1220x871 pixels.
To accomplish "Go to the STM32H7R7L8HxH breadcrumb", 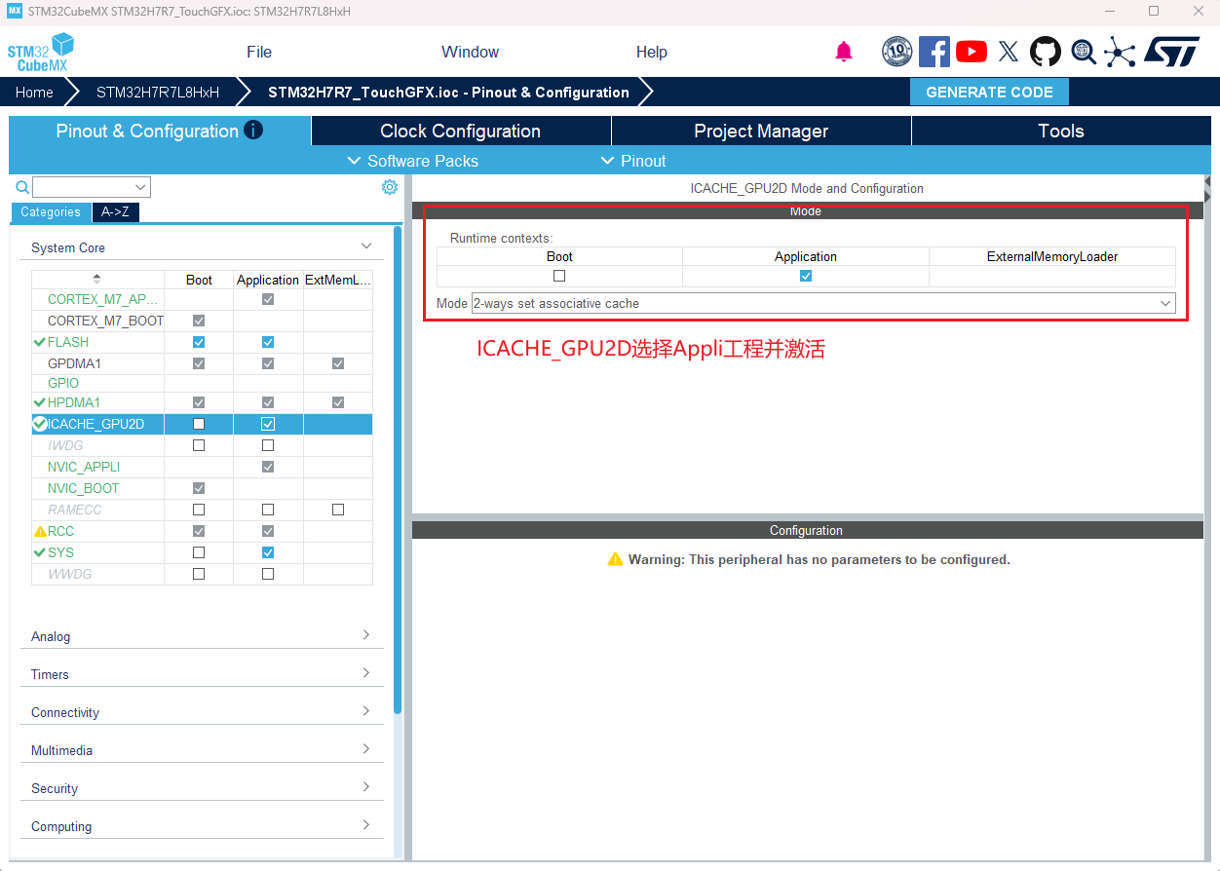I will click(158, 92).
